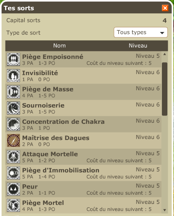174x216 pixels.
Task: Click the scrollbar down arrow
Action: point(165,210)
